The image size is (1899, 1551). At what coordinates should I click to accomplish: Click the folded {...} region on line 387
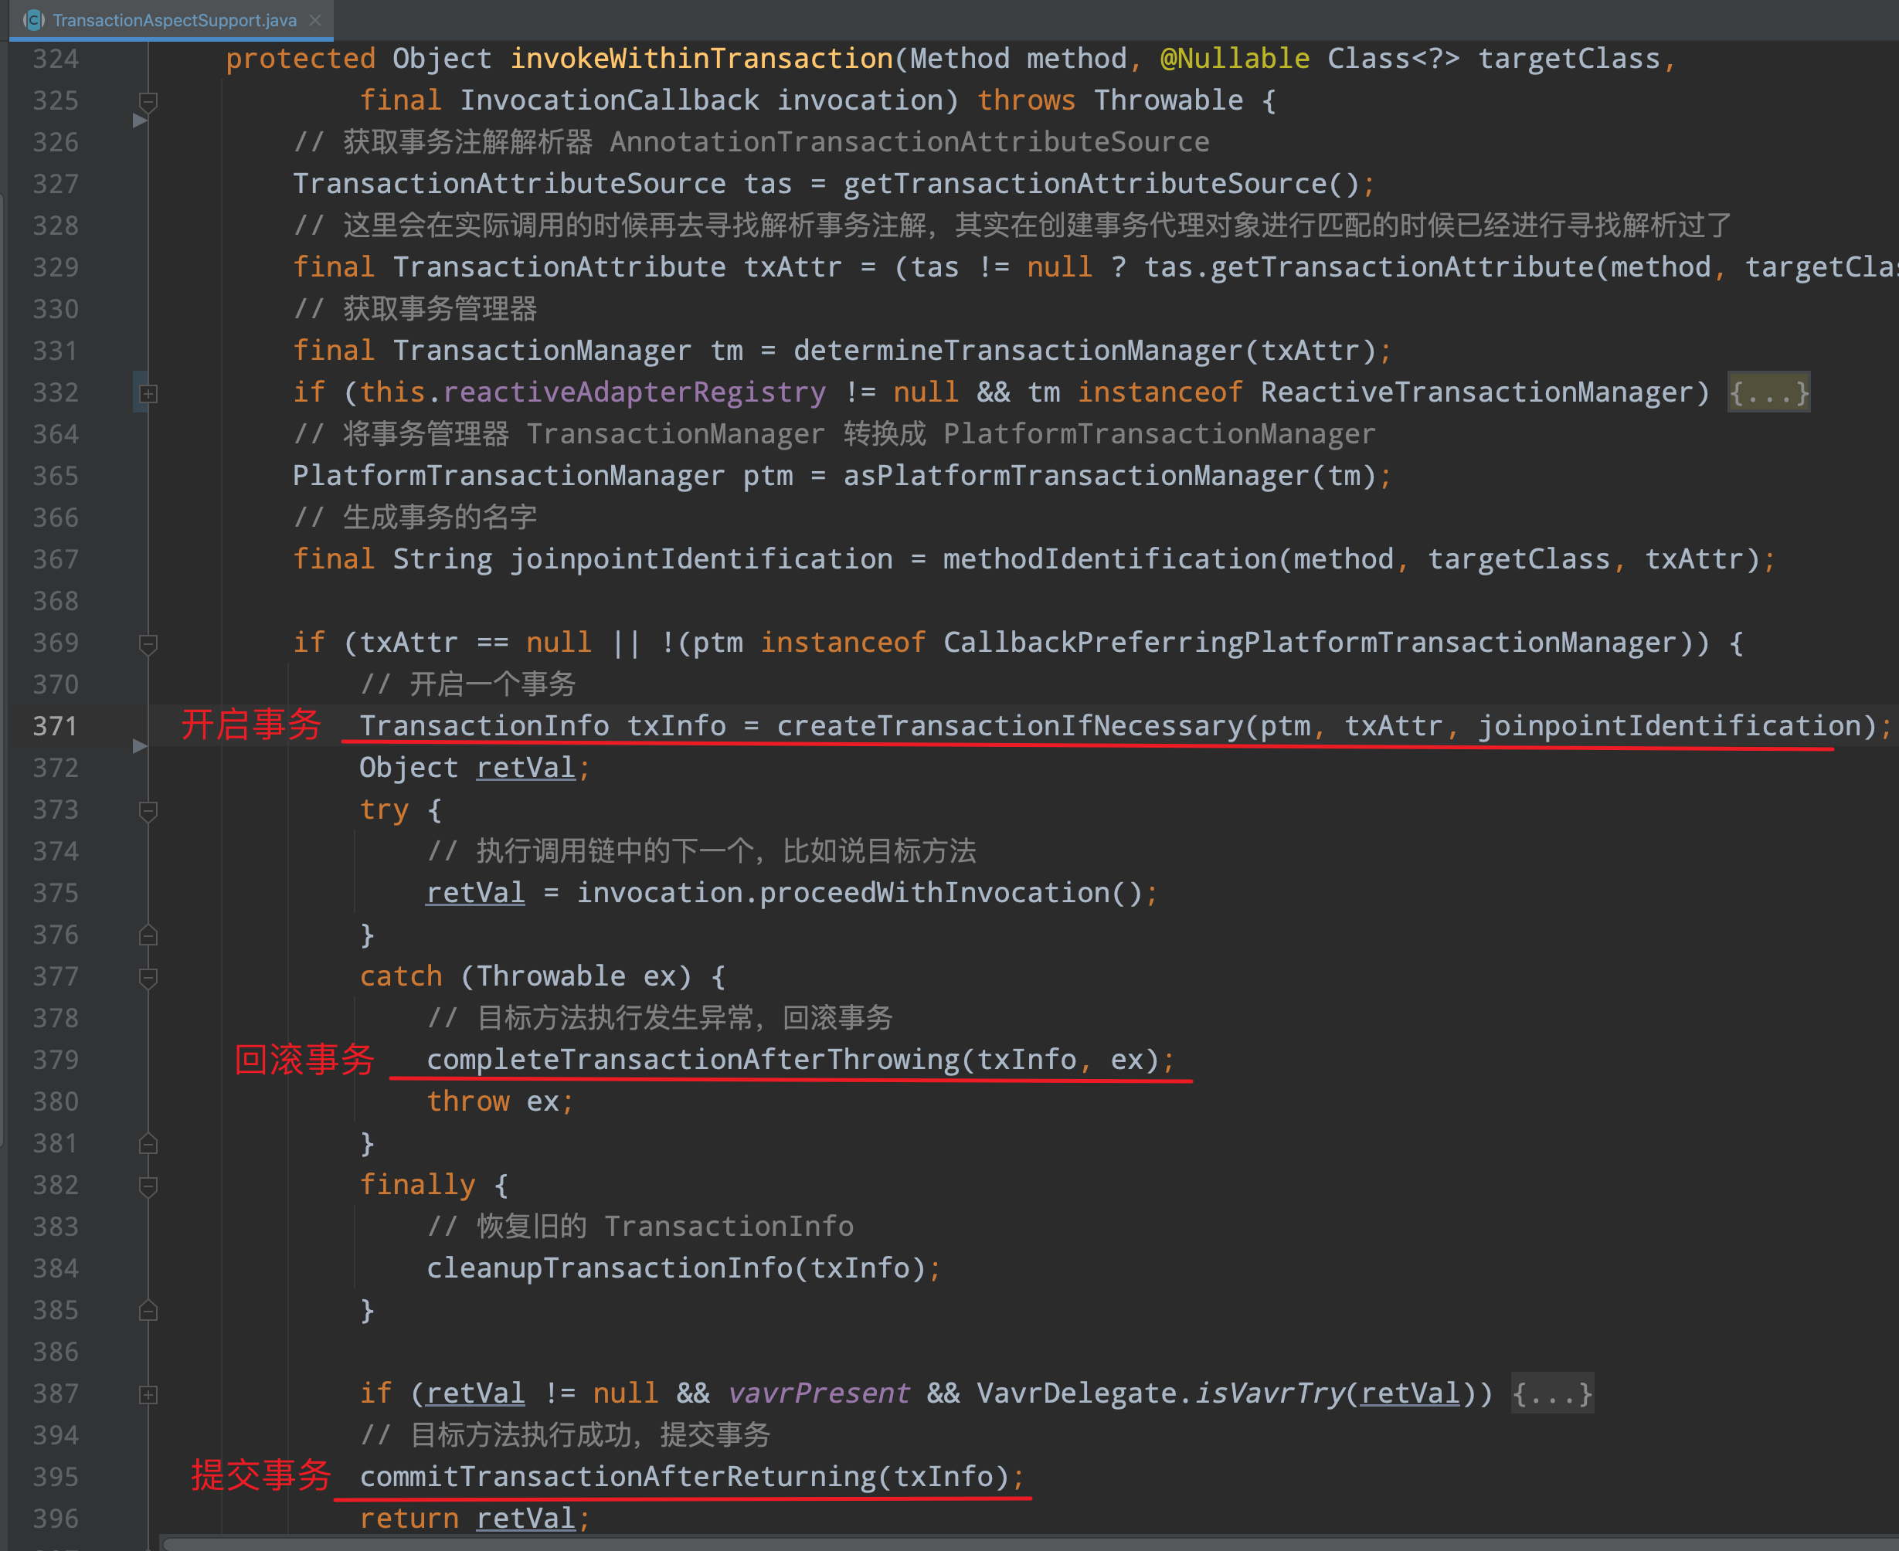point(1552,1393)
